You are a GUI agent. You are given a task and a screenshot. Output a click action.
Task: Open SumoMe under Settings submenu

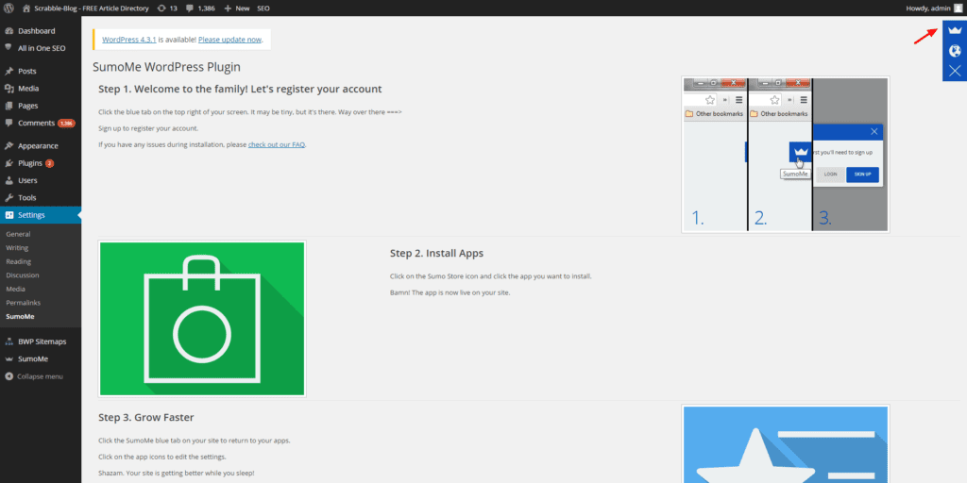(x=21, y=316)
